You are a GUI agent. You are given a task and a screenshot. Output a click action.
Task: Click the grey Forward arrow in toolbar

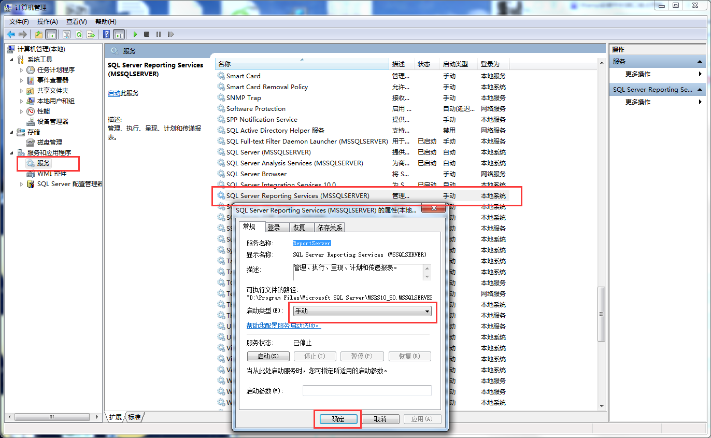click(x=23, y=34)
